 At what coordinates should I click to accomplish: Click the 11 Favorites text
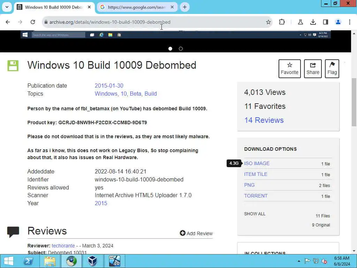pyautogui.click(x=265, y=106)
